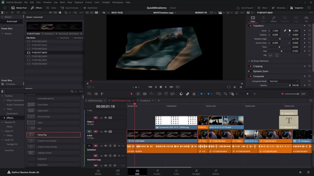
Task: Add a blue flag to clip
Action: pos(201,94)
